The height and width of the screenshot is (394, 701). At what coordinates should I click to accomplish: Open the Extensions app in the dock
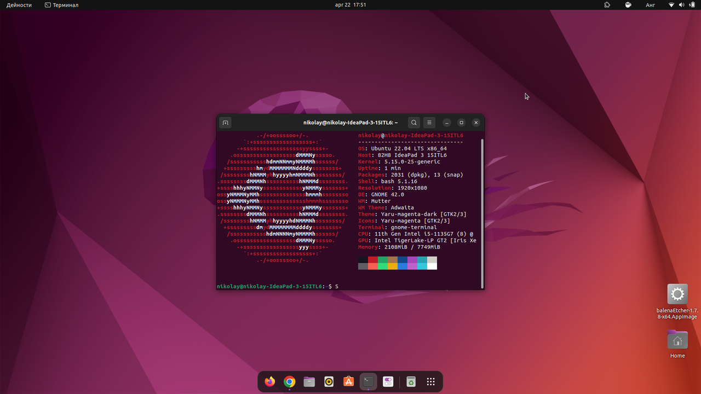click(388, 381)
